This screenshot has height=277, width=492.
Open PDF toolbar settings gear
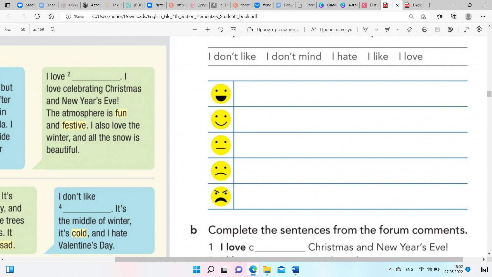point(479,29)
